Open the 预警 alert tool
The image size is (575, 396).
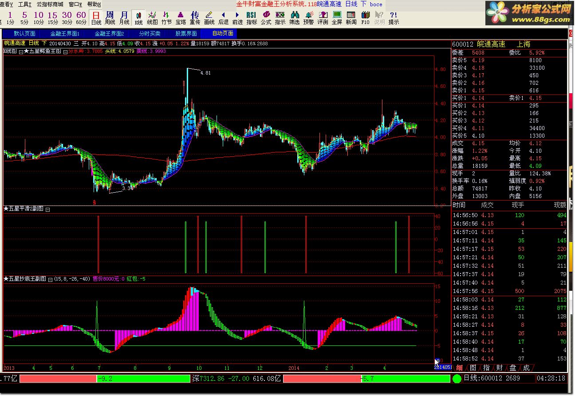click(308, 18)
